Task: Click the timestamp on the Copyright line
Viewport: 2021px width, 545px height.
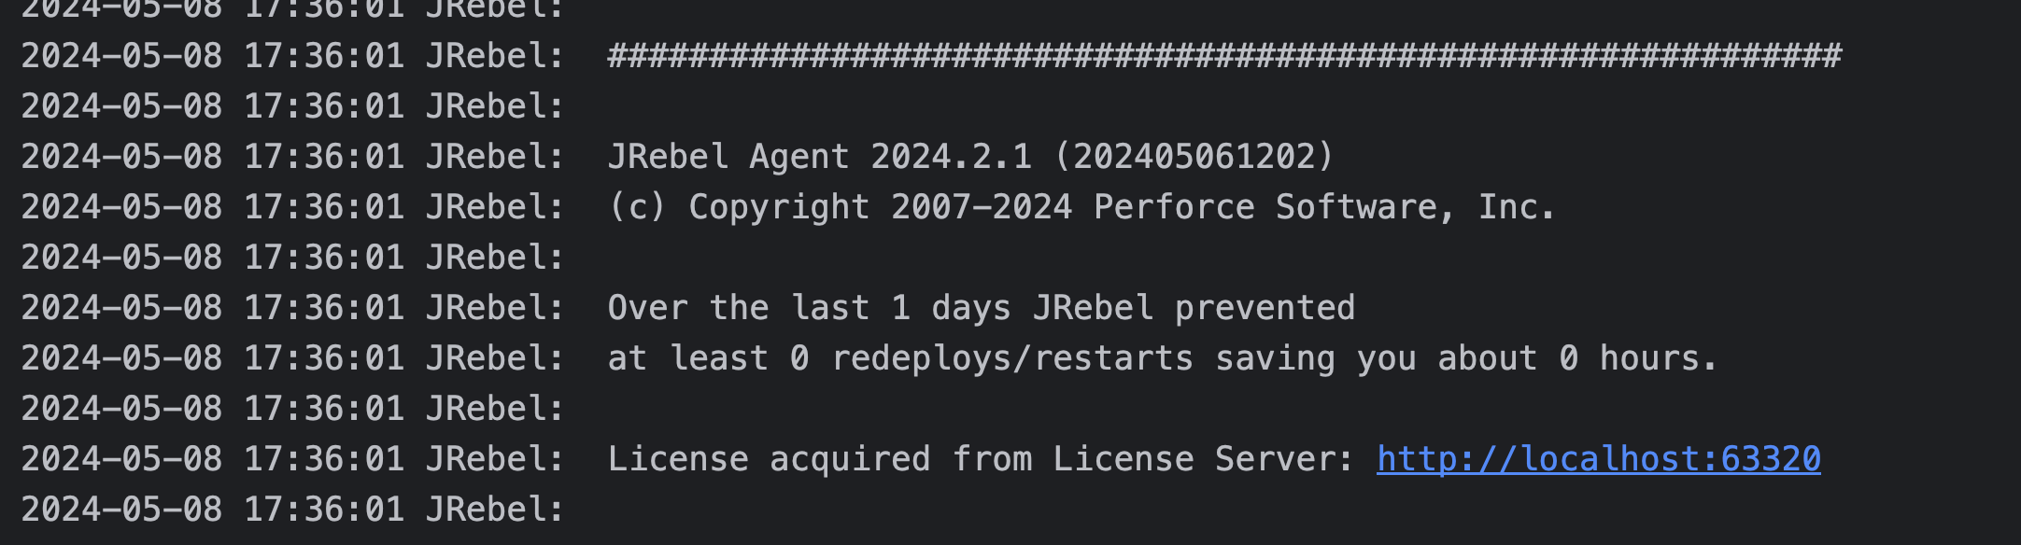Action: 213,207
